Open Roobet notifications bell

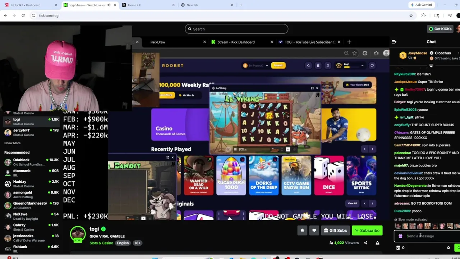point(328,65)
